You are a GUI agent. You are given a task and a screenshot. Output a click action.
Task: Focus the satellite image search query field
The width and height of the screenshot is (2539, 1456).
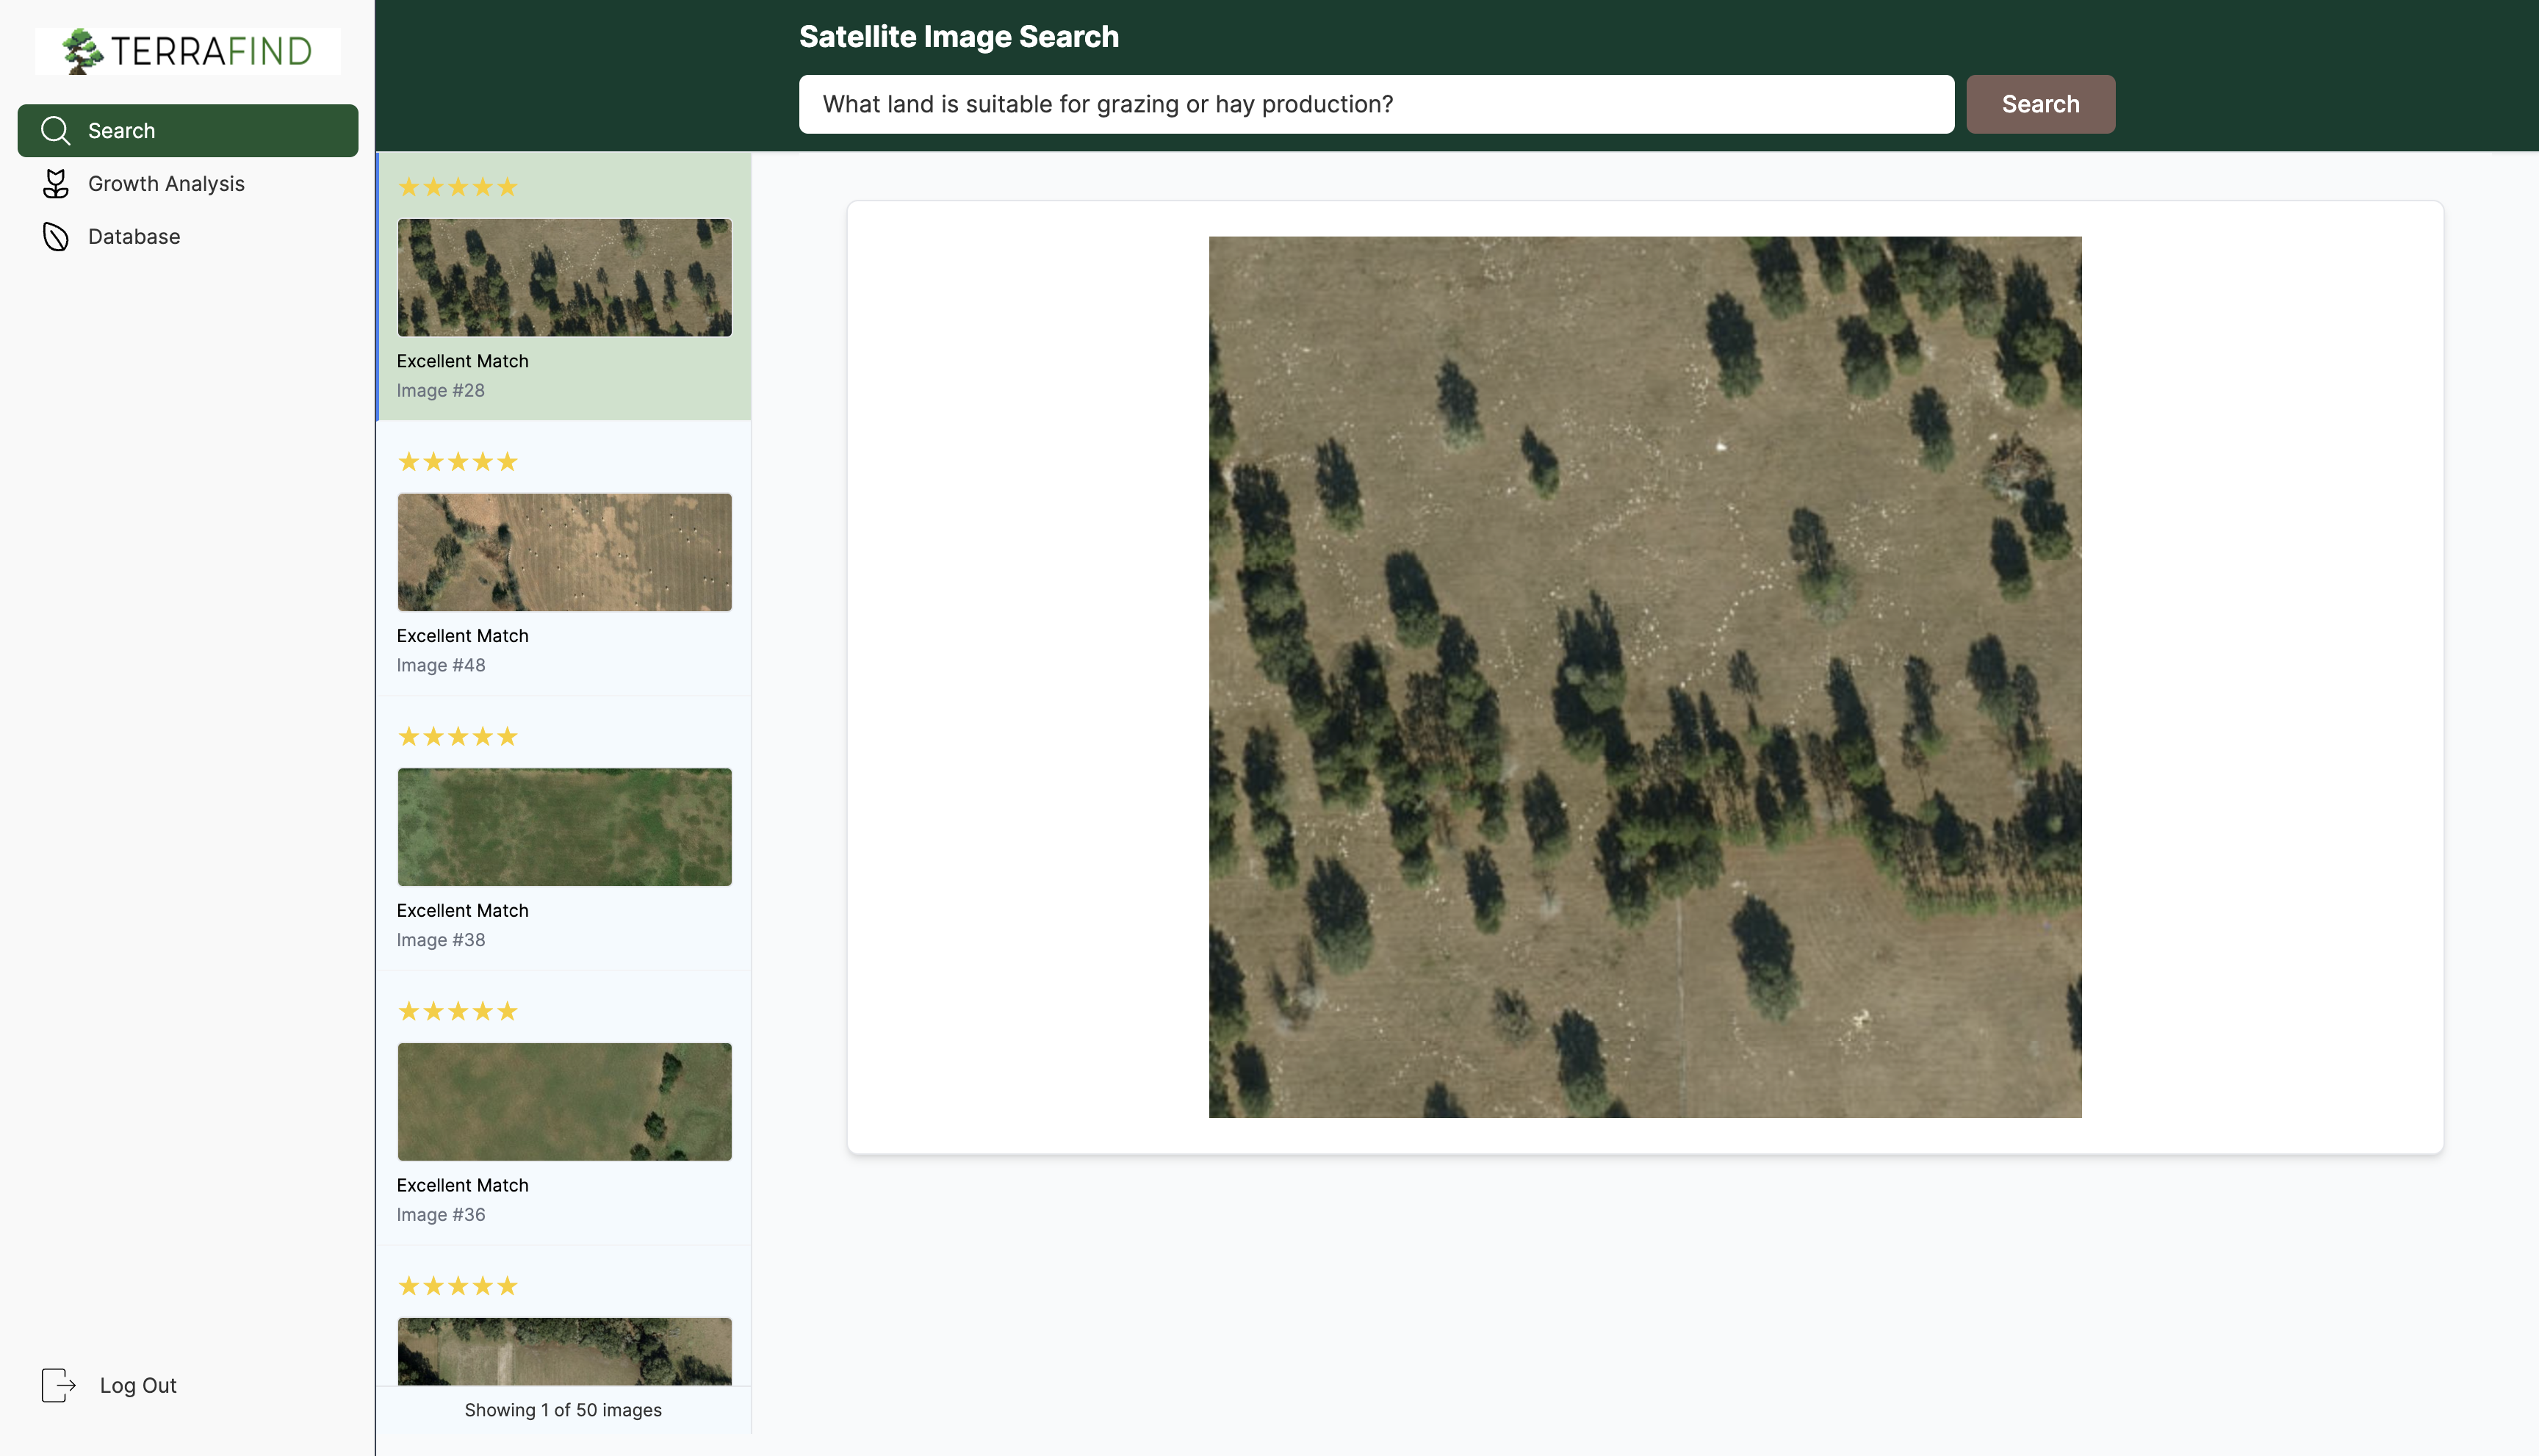[x=1375, y=104]
